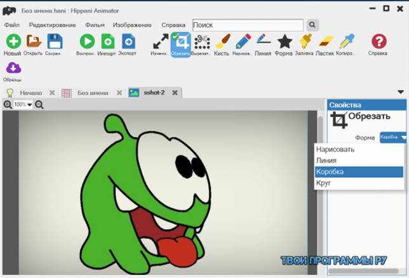Open the Изображение menu
This screenshot has width=409, height=278.
pos(132,25)
